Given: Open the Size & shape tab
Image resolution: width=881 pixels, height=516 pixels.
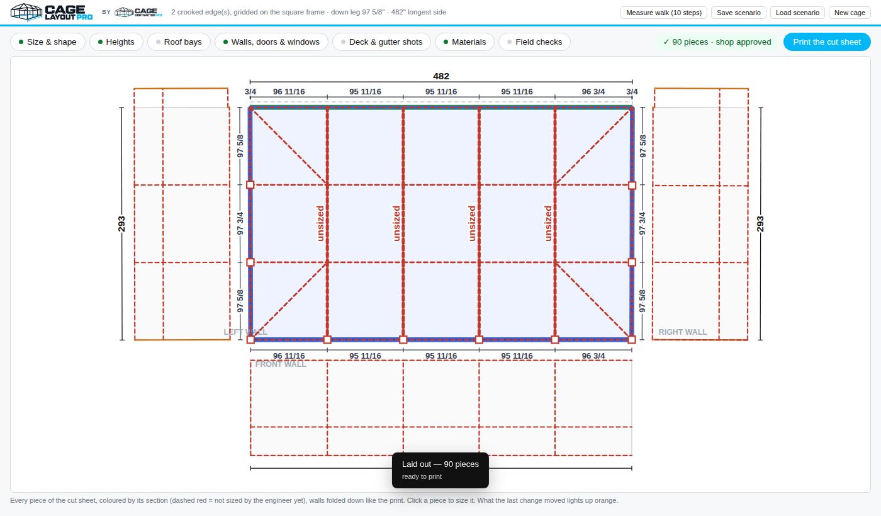Looking at the screenshot, I should [x=48, y=42].
